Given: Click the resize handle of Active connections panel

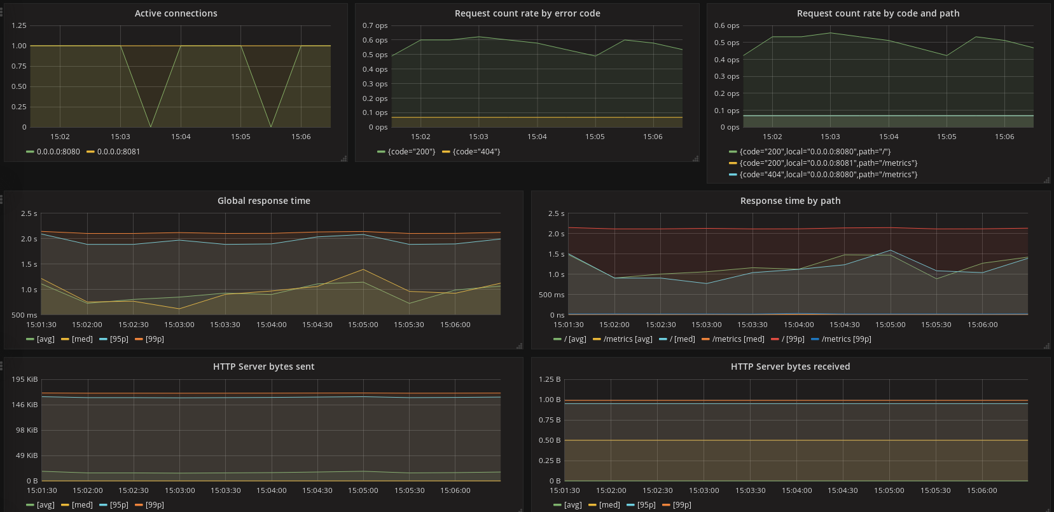Looking at the screenshot, I should [344, 158].
